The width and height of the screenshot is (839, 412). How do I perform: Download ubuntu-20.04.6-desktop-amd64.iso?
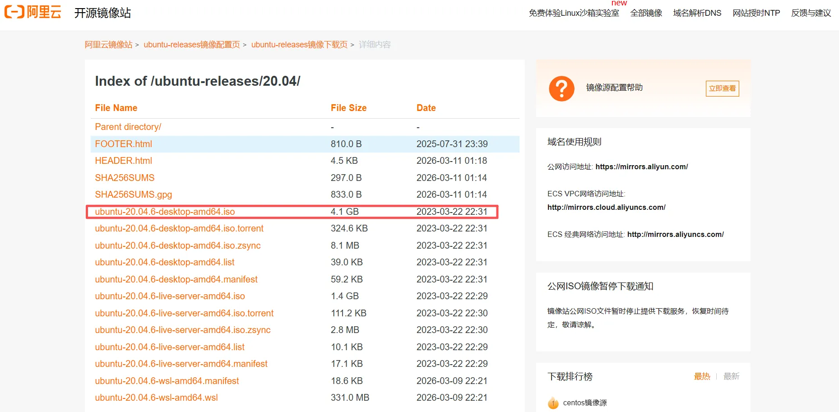coord(165,212)
